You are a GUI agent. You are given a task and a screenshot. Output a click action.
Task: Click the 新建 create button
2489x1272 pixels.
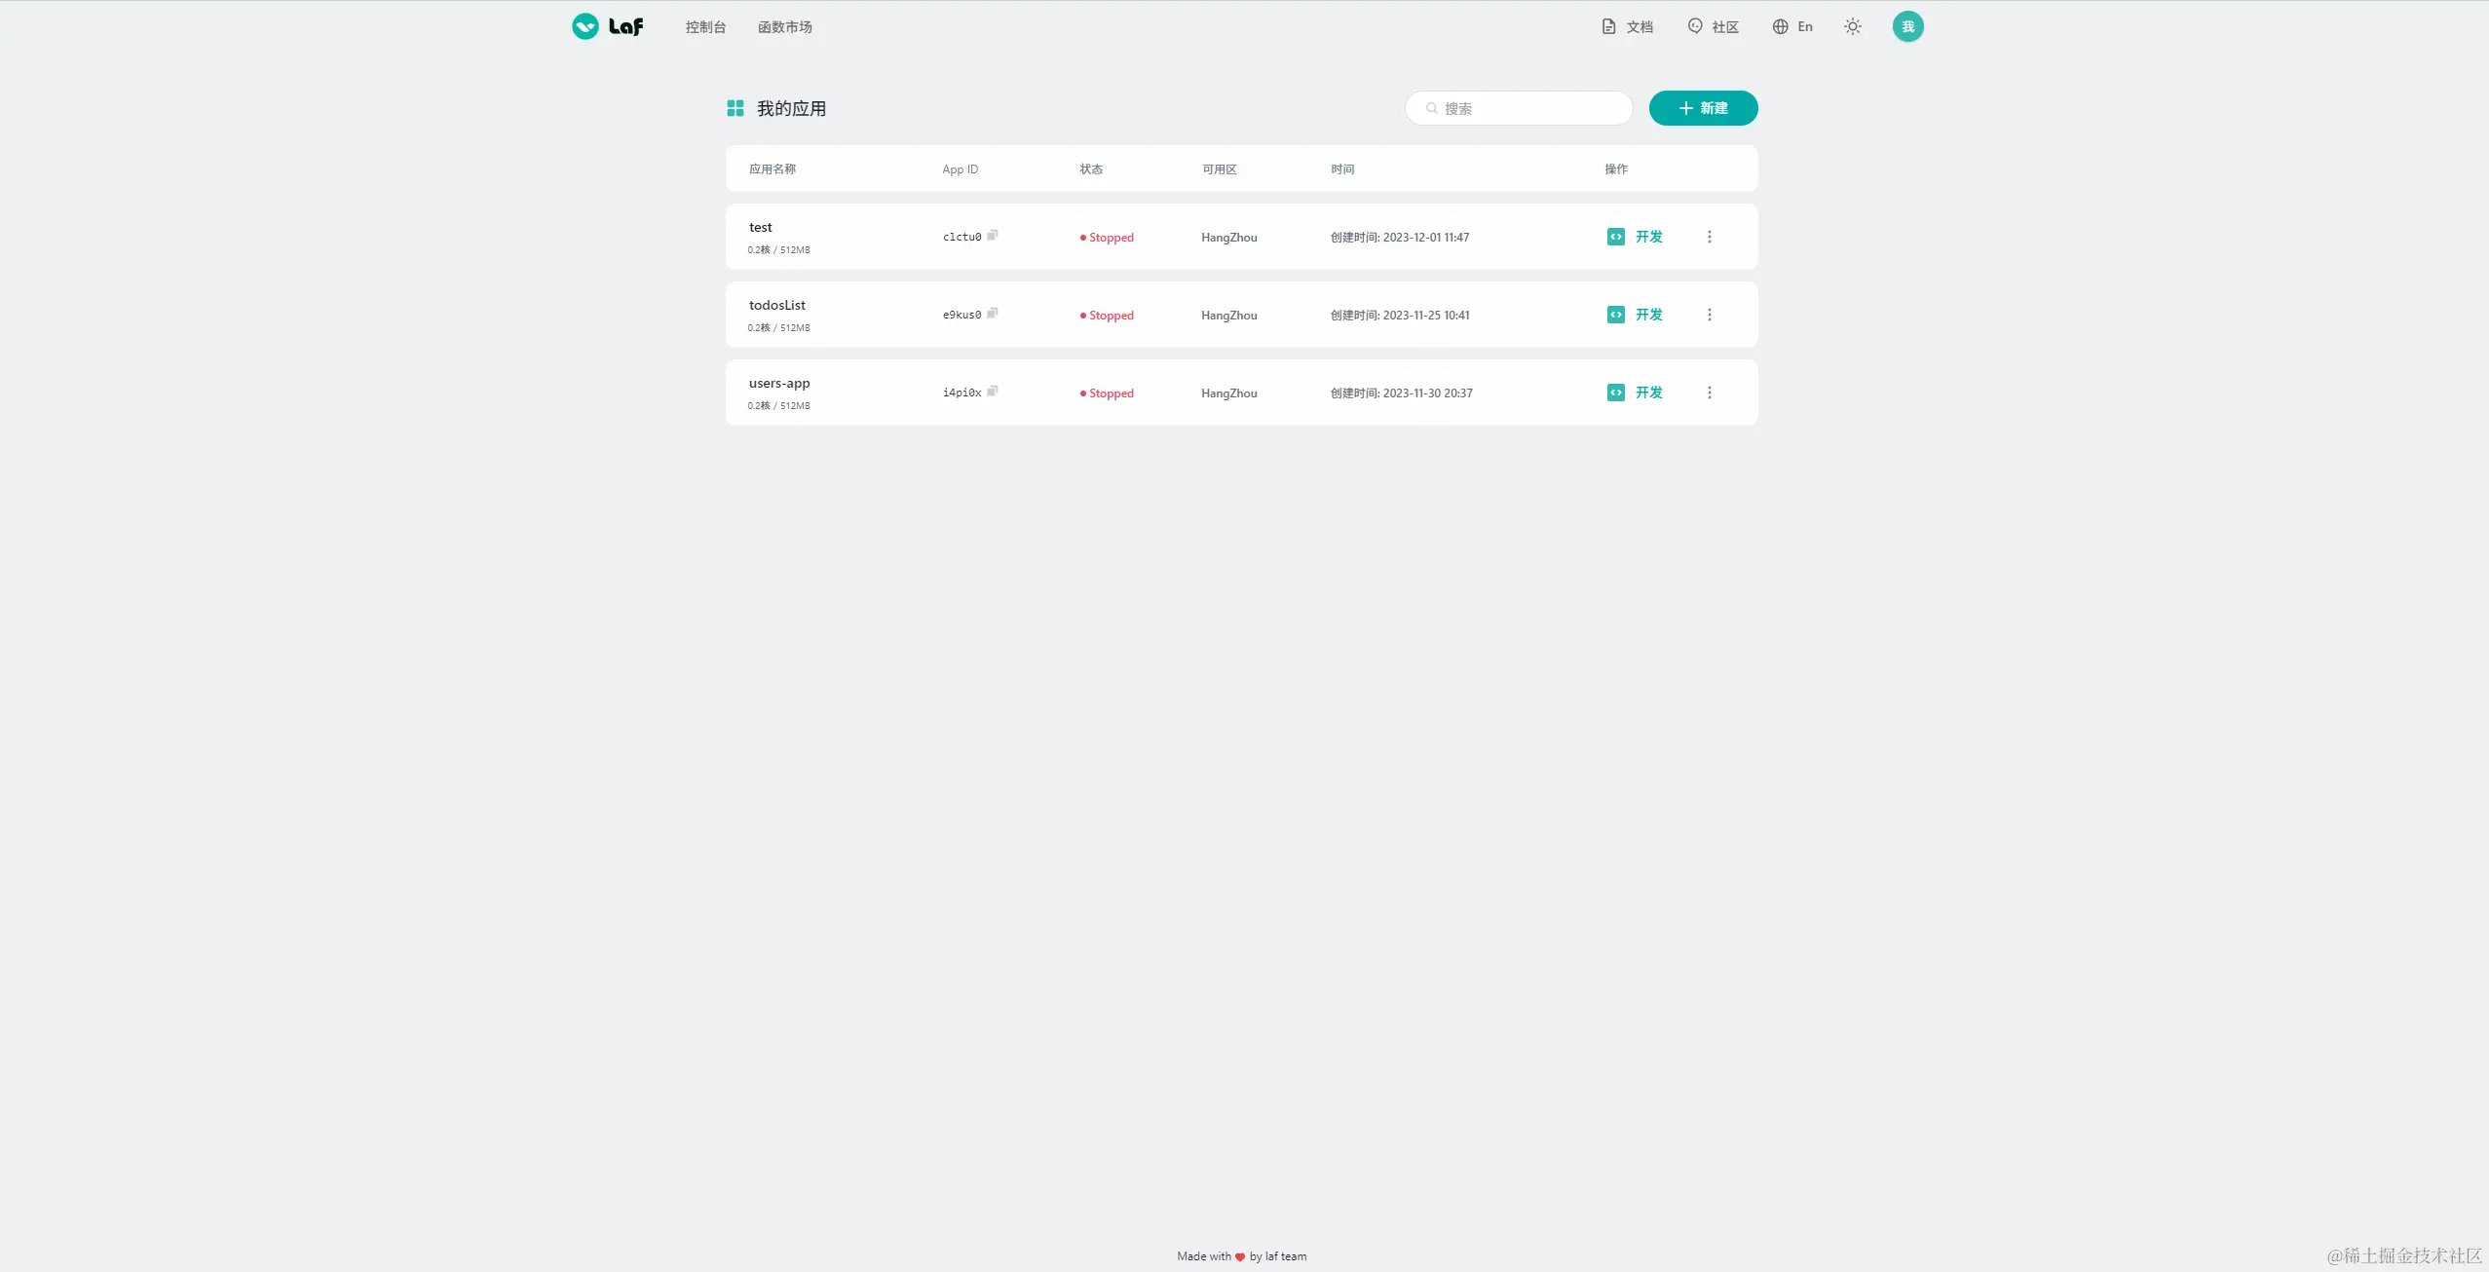tap(1703, 108)
